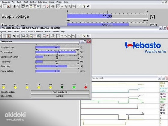Click arrow-to-document read icon in back window toolbar

tap(14, 6)
